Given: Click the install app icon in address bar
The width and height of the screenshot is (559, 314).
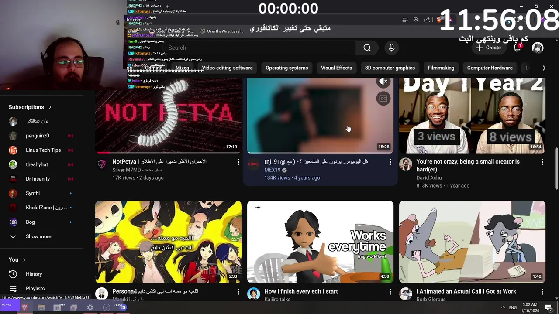Looking at the screenshot, I should (x=405, y=20).
